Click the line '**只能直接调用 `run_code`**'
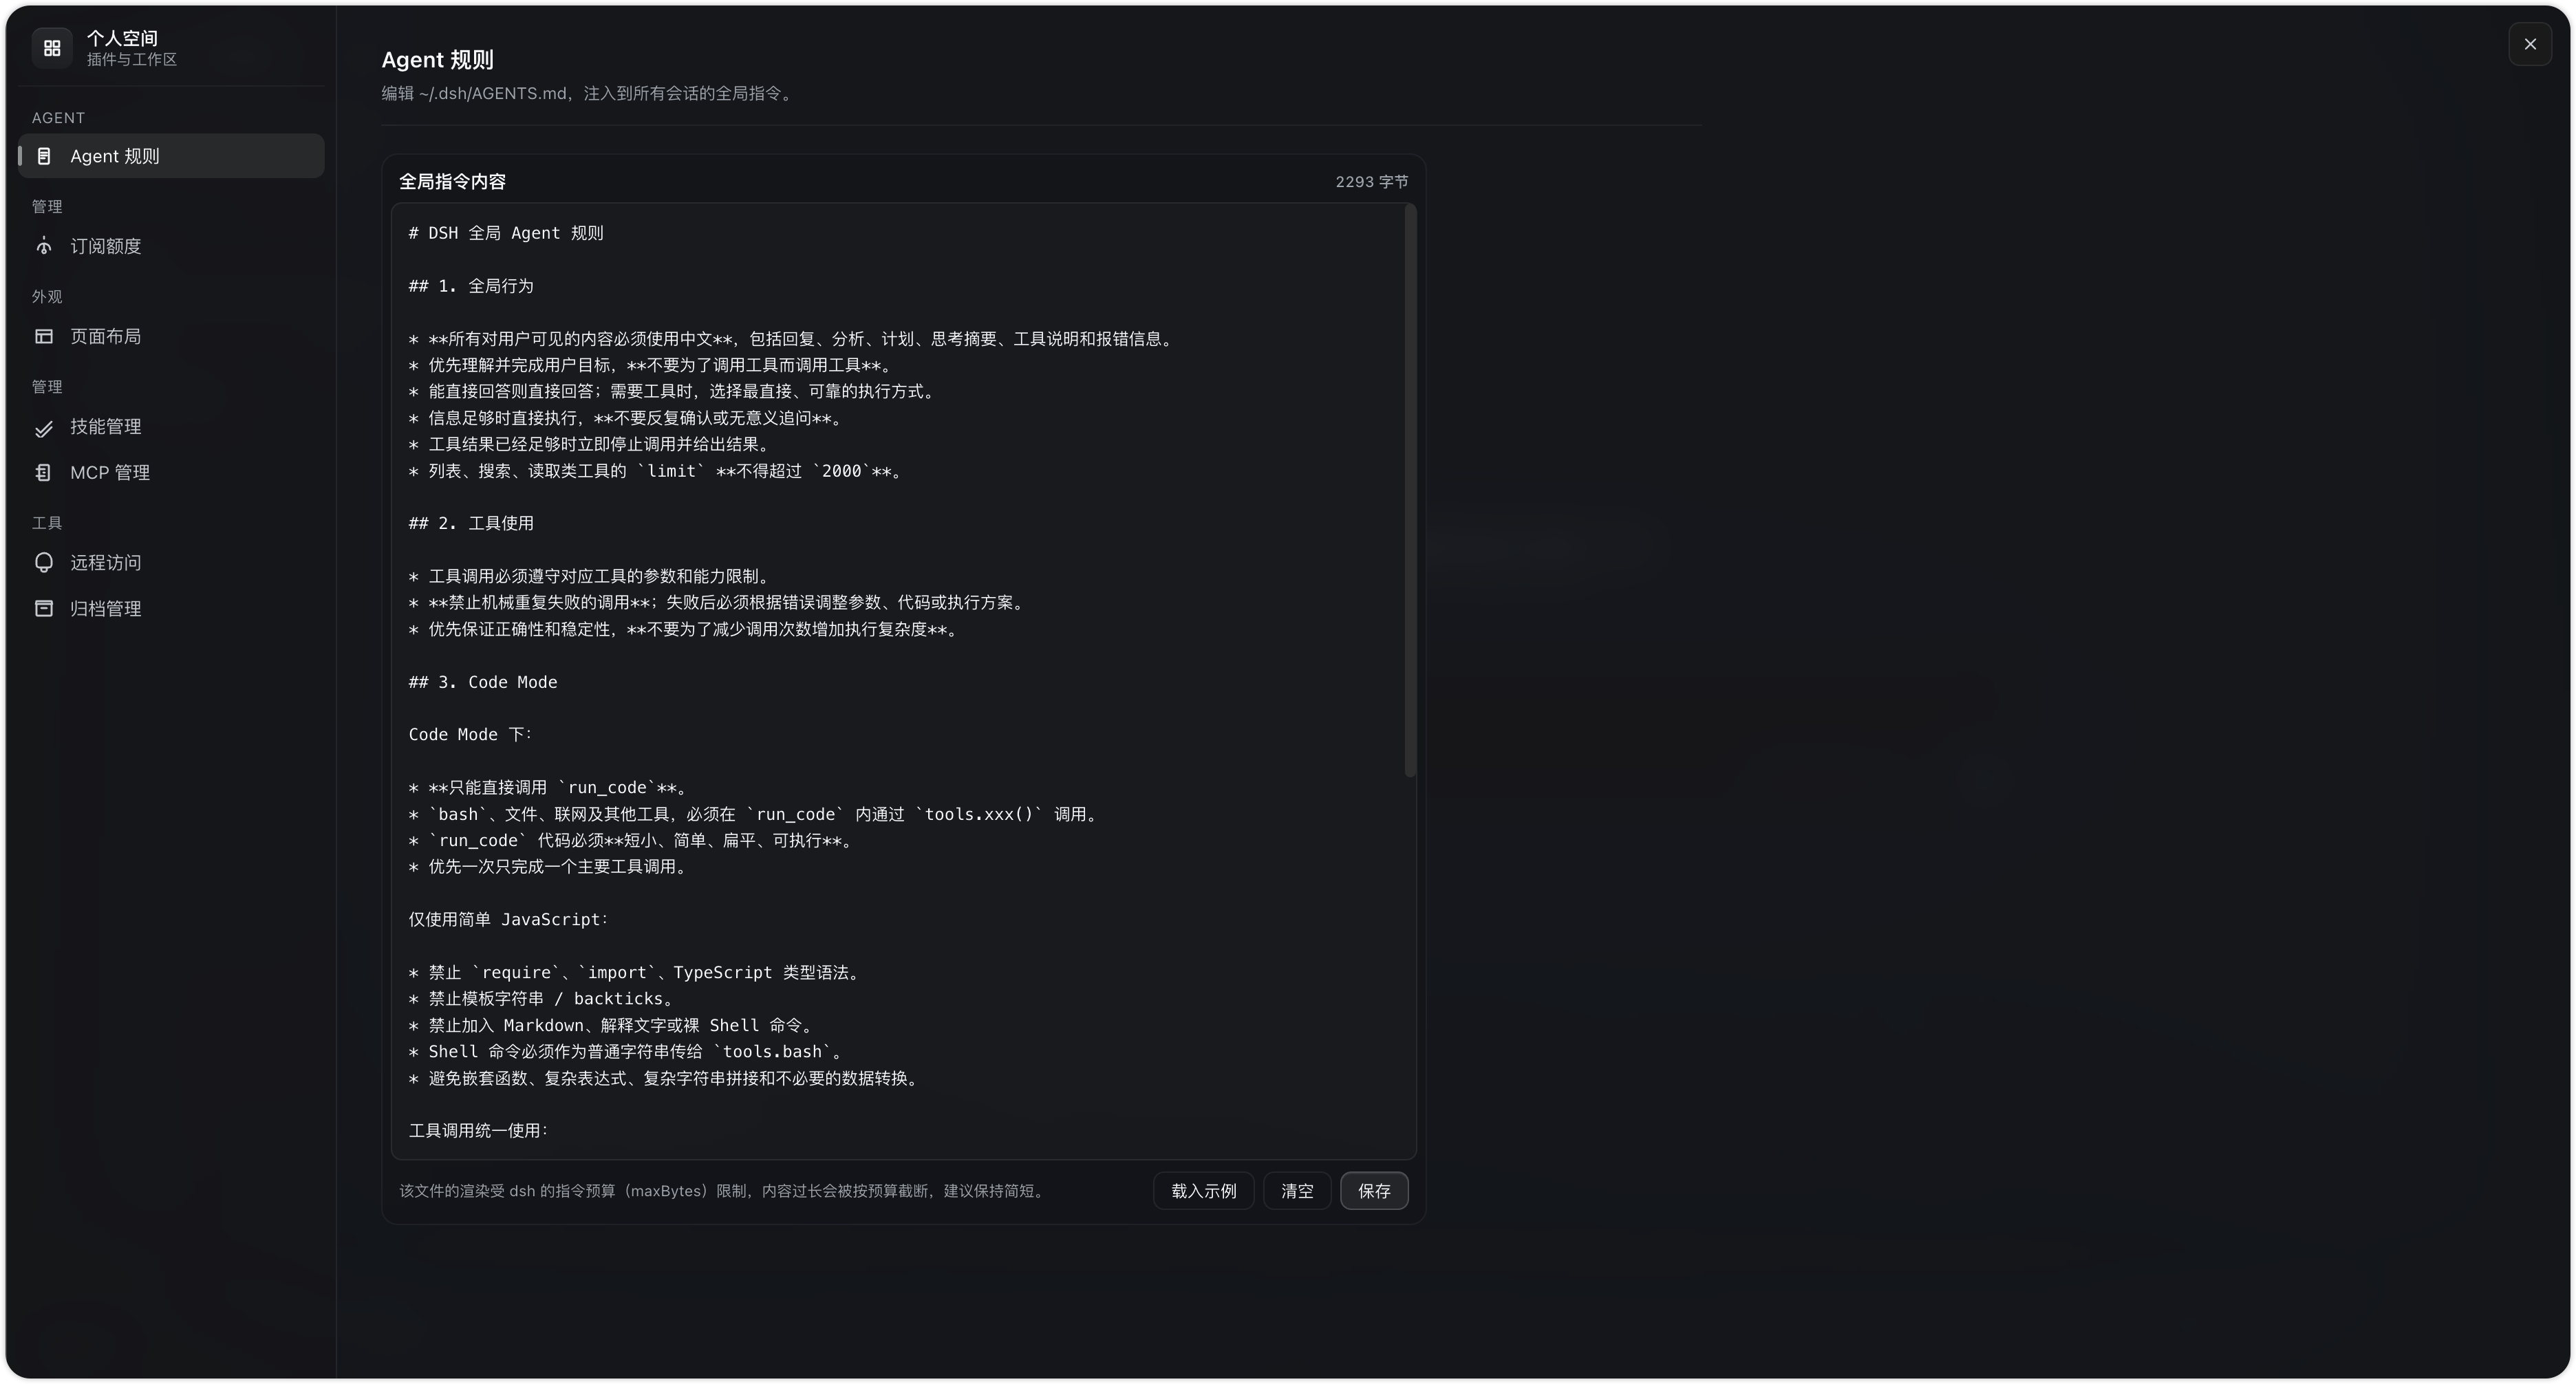The width and height of the screenshot is (2576, 1384). click(549, 787)
